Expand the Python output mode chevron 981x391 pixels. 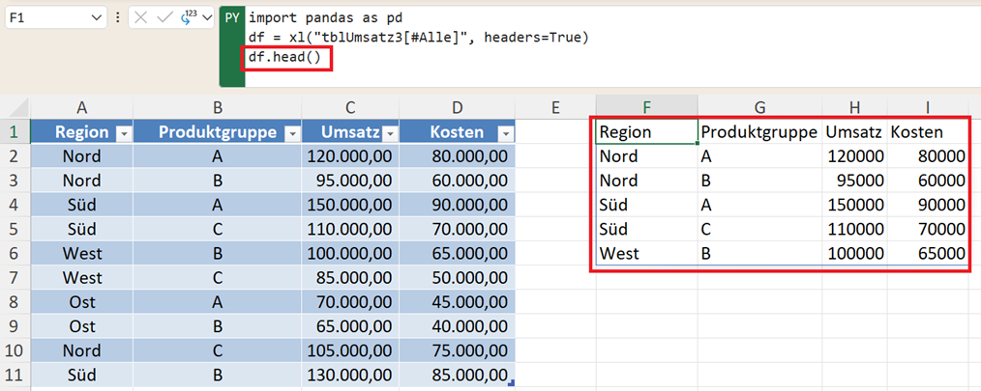click(x=206, y=18)
